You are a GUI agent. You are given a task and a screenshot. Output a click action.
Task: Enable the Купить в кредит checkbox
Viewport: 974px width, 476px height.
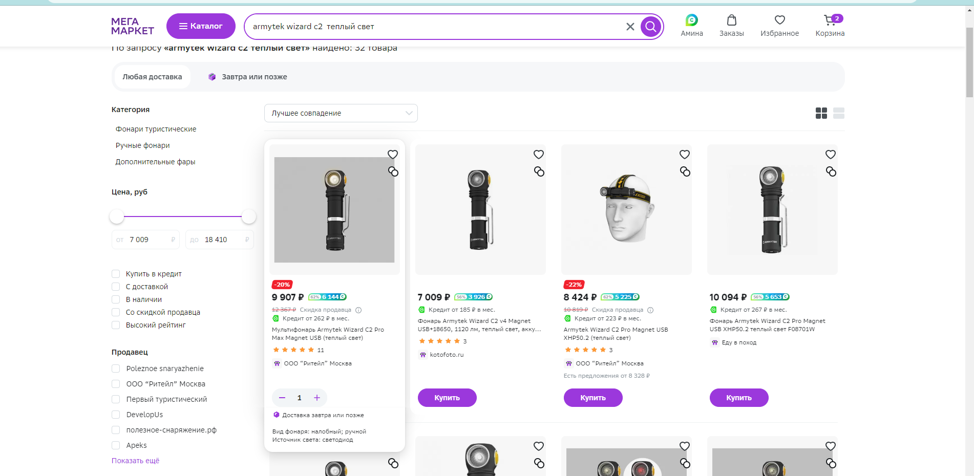tap(116, 274)
